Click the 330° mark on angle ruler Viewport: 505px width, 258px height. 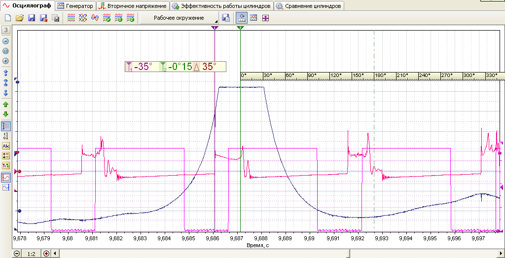click(491, 75)
